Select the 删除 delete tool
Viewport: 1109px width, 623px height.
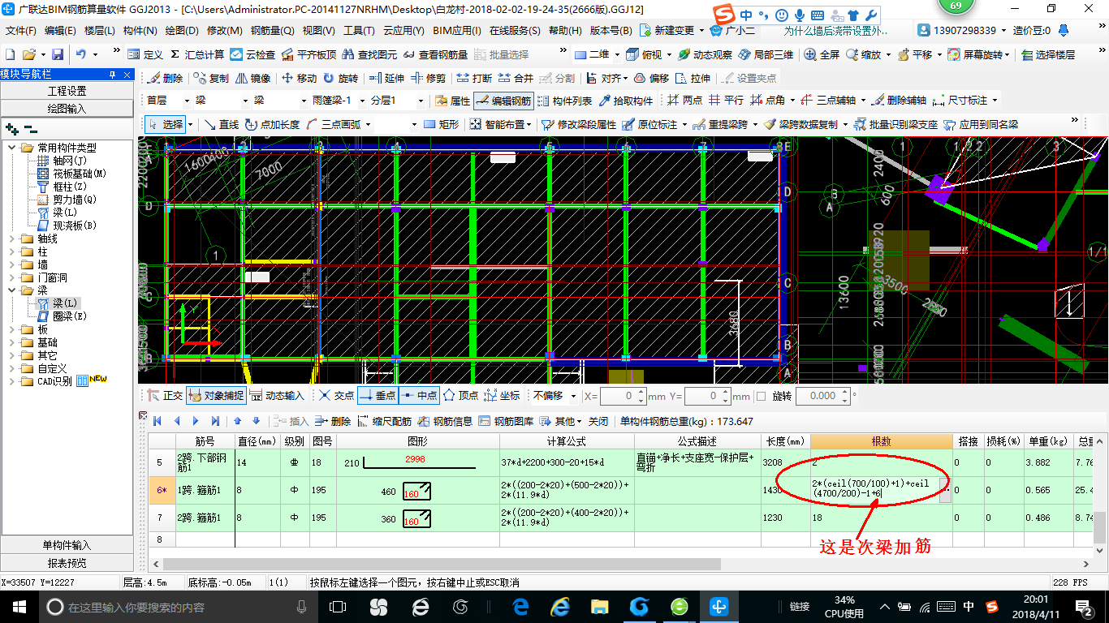tap(165, 78)
